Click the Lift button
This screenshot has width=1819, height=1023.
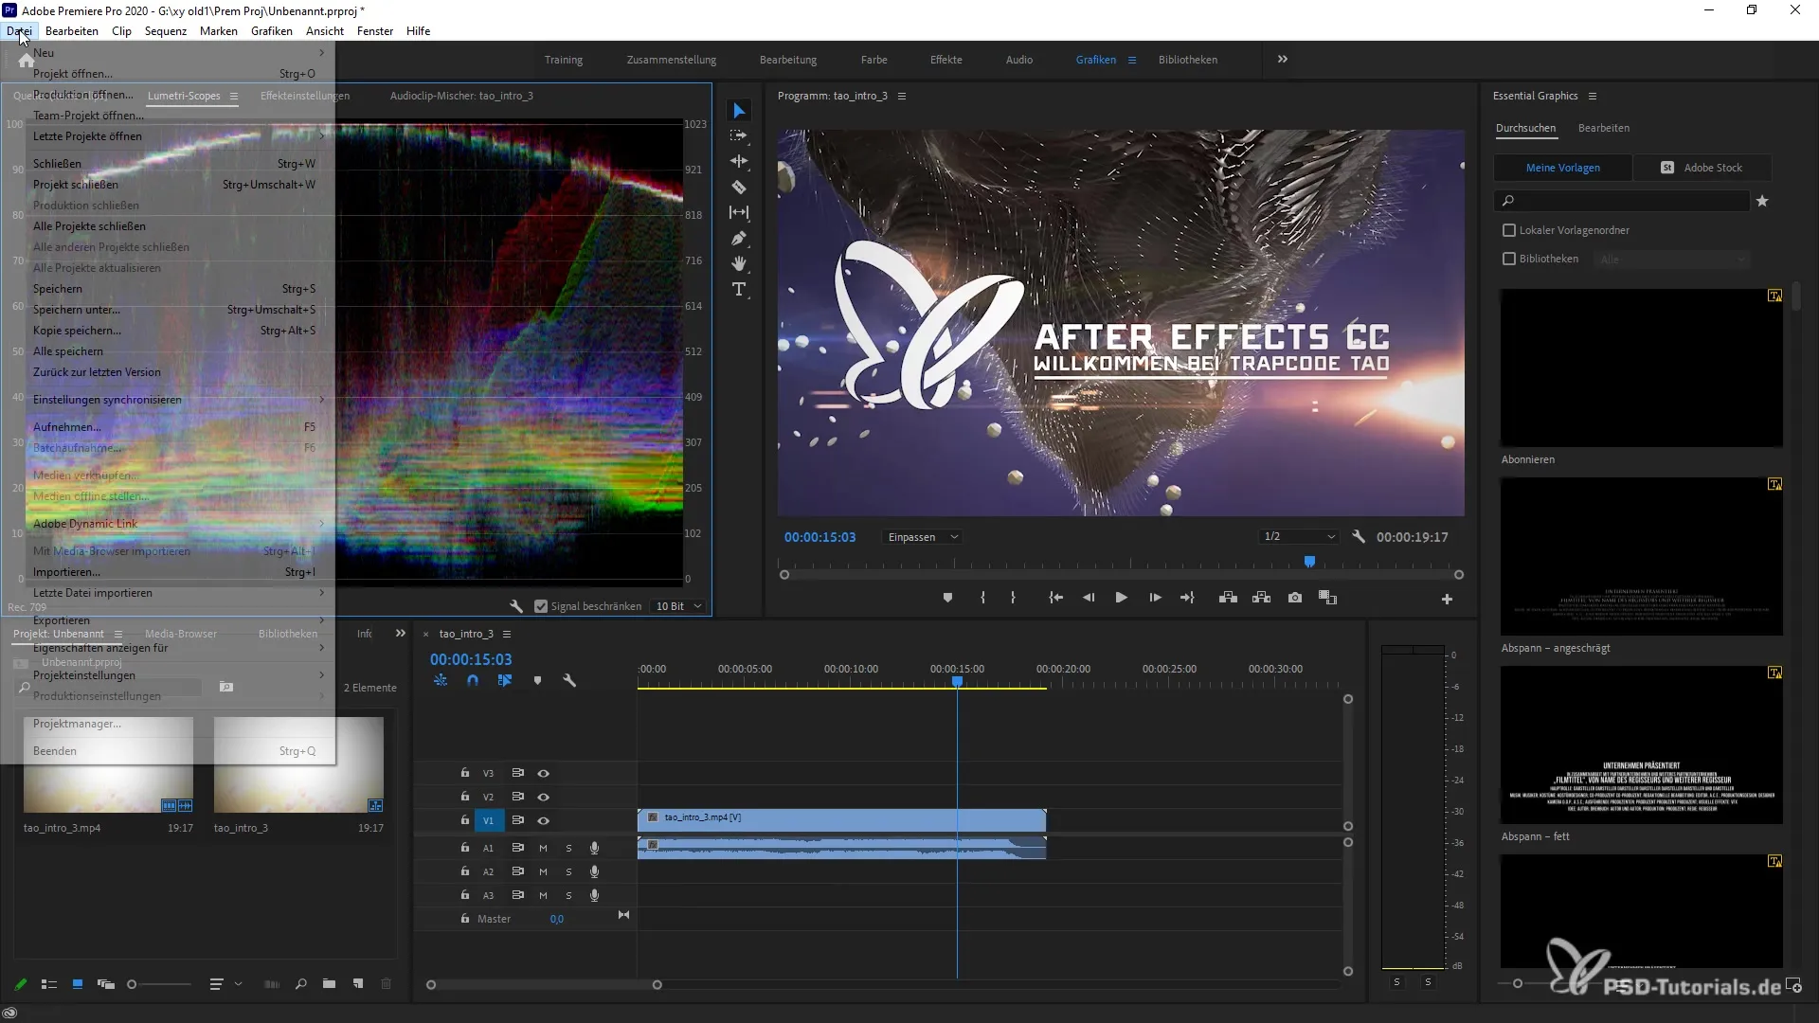pyautogui.click(x=1228, y=598)
